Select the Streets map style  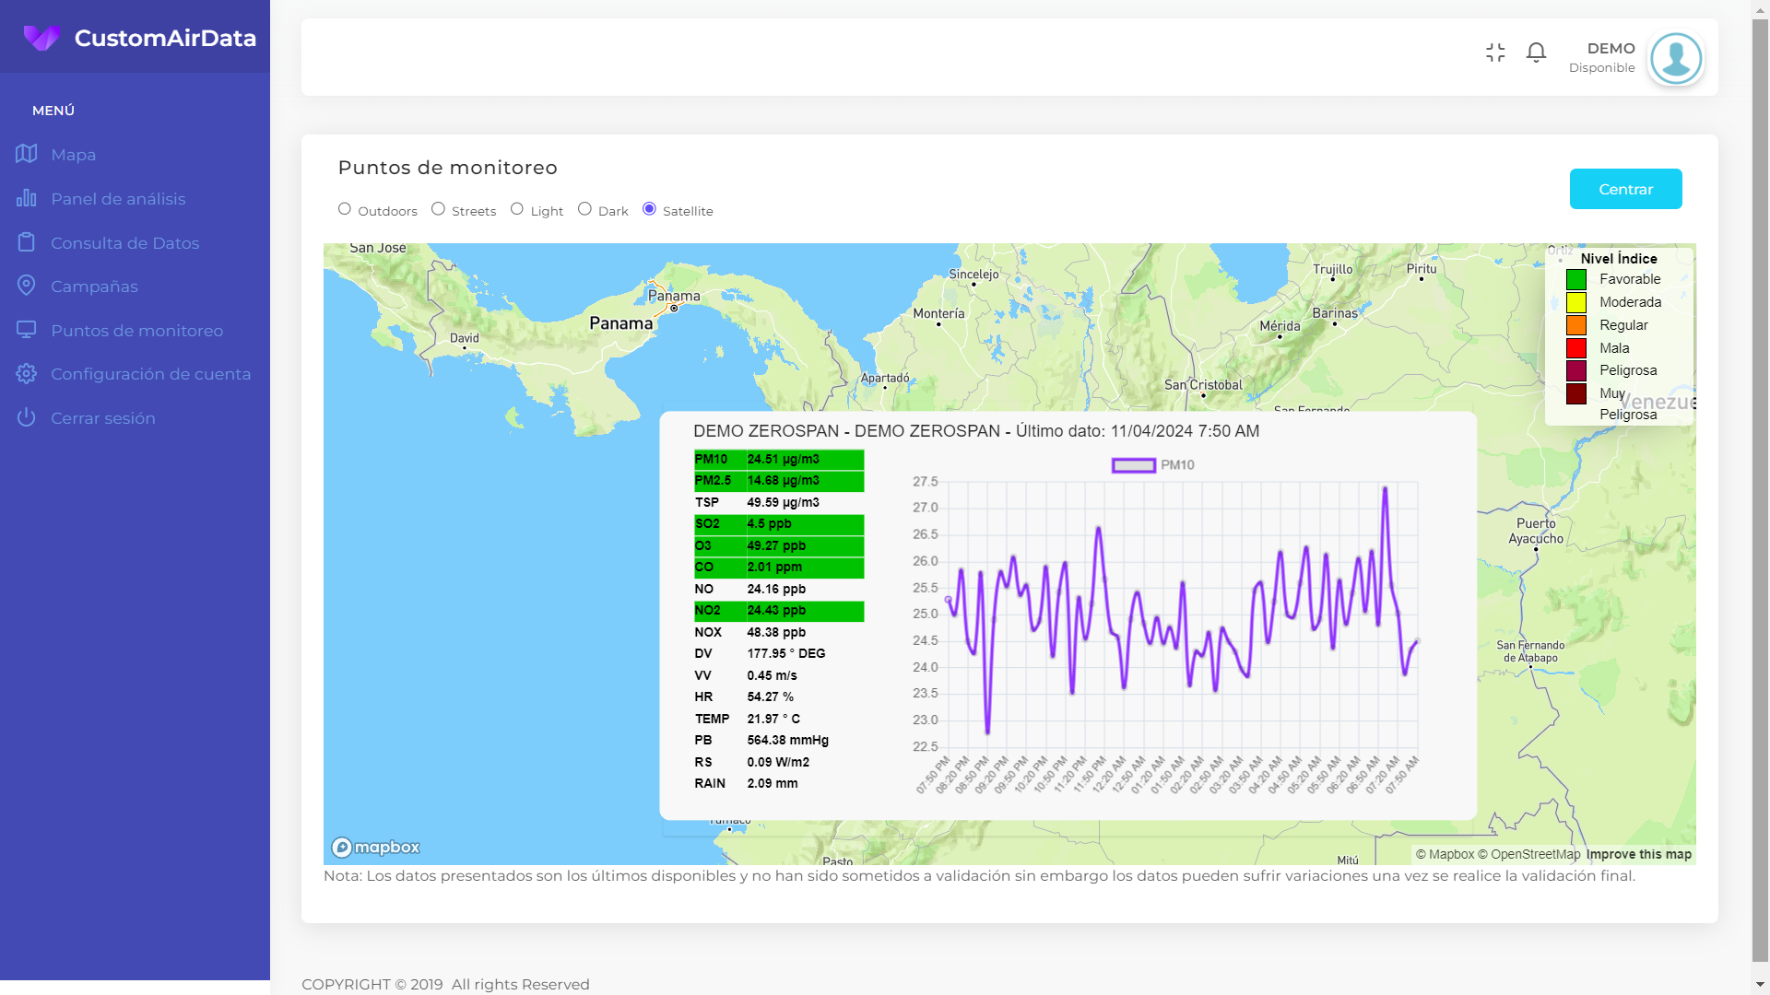[x=439, y=209]
